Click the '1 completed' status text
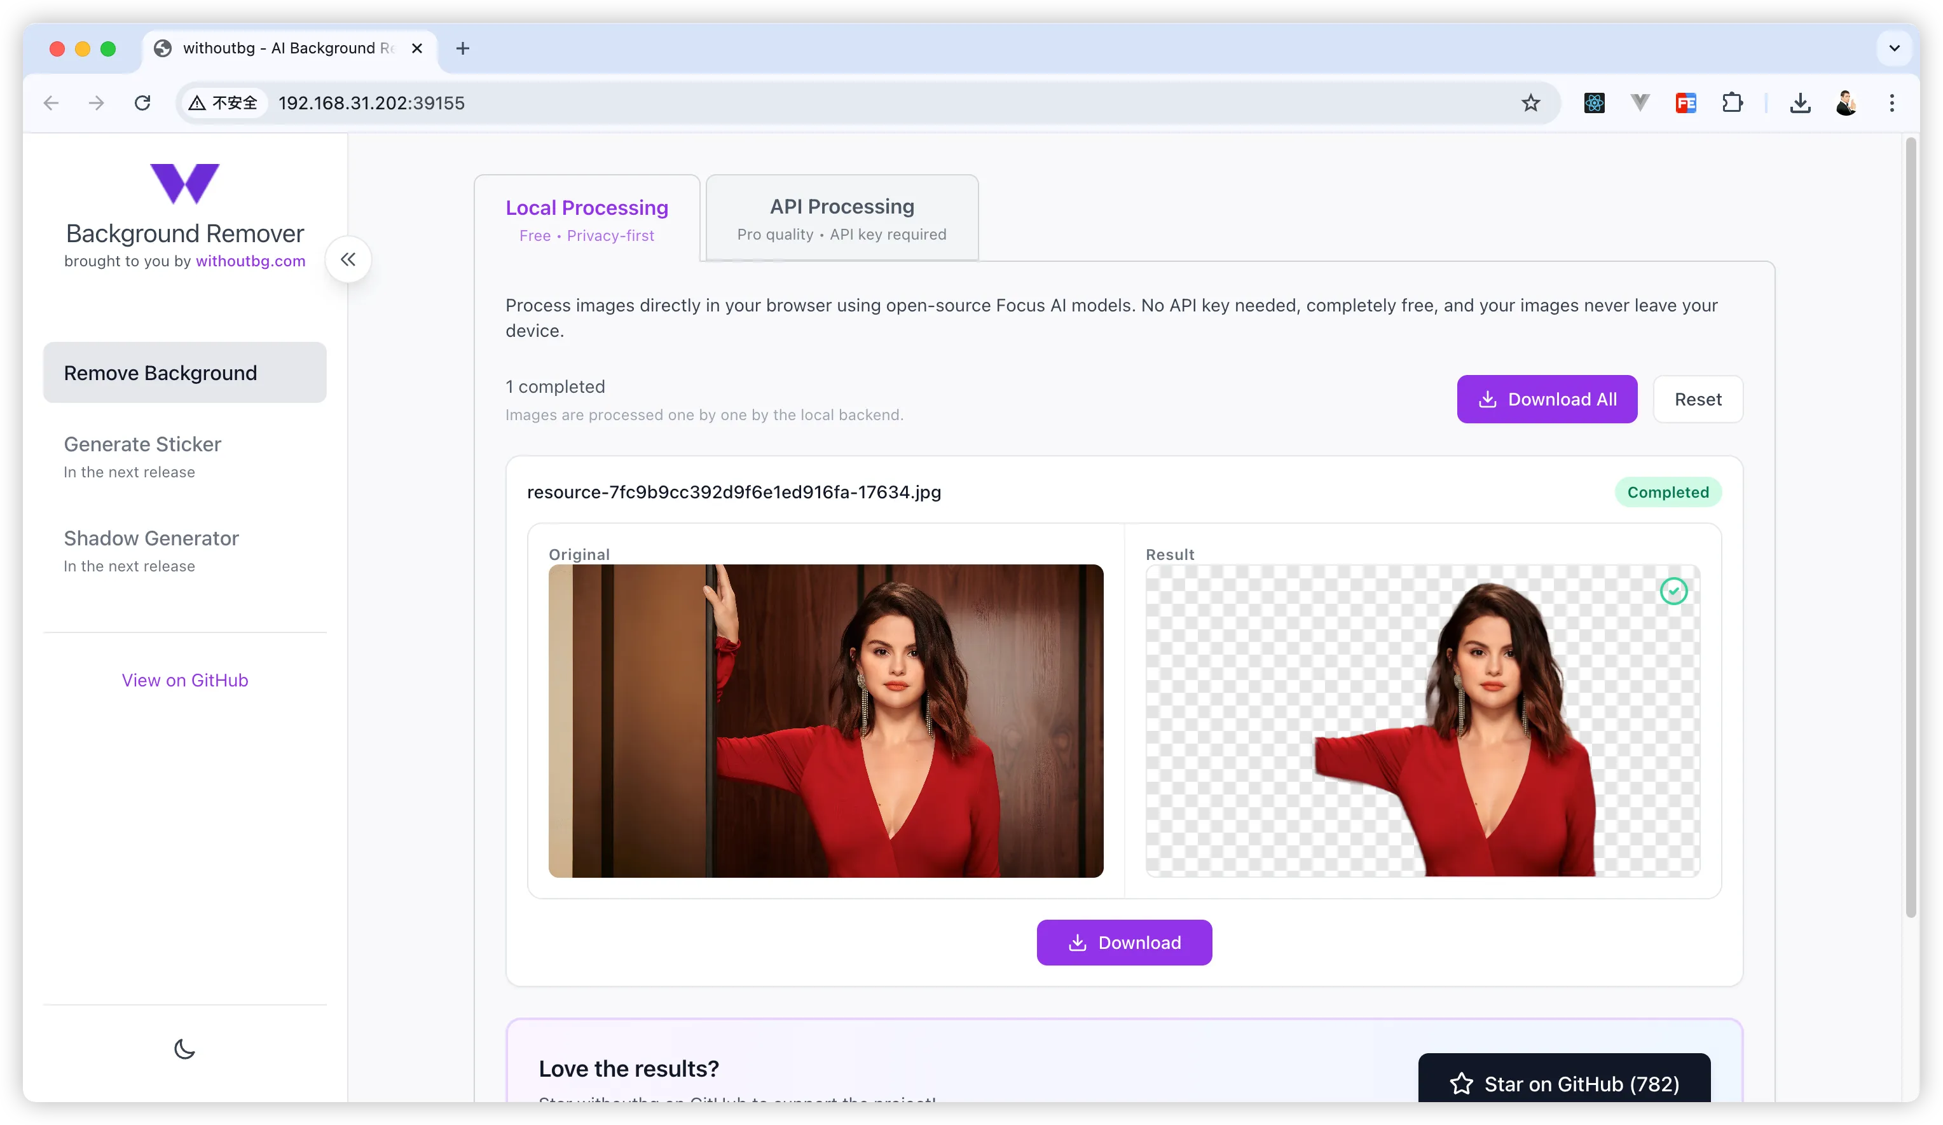The image size is (1943, 1125). (x=555, y=387)
